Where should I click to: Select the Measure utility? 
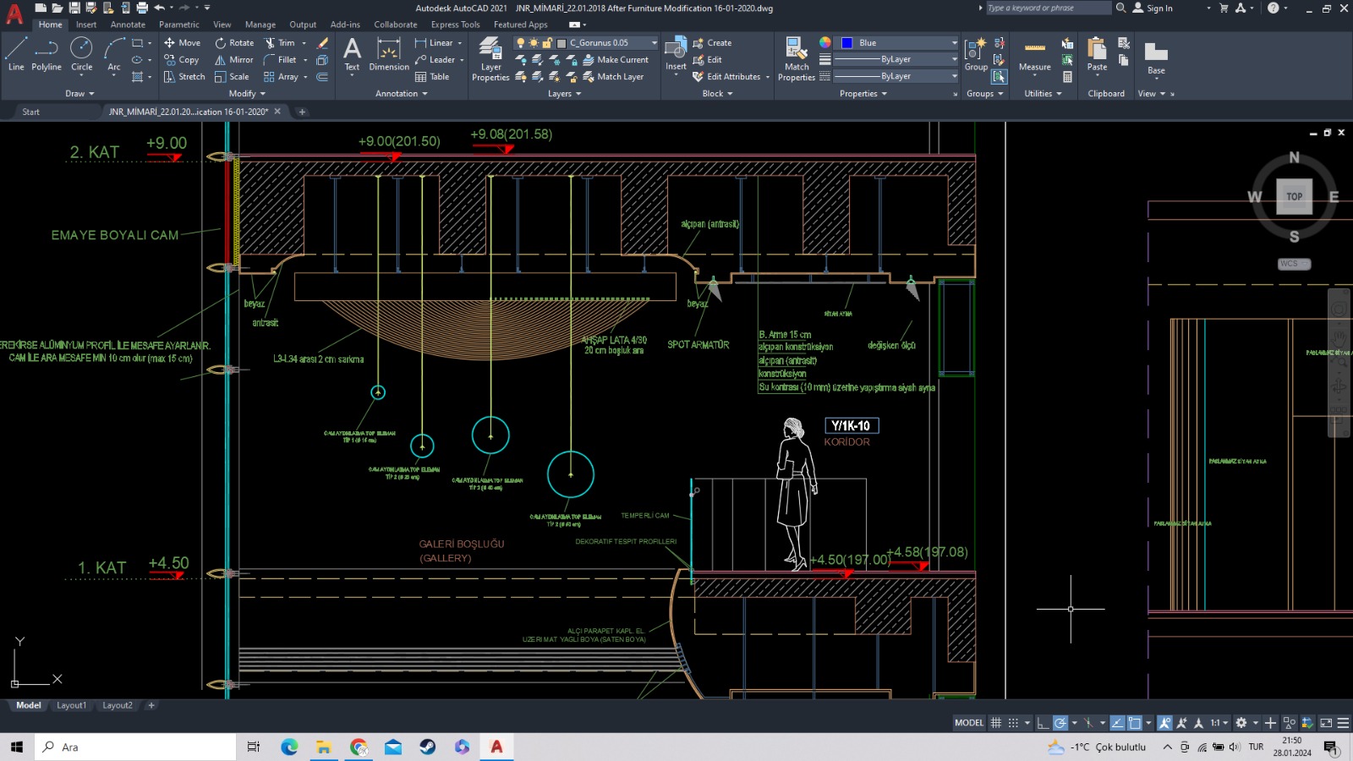point(1034,56)
